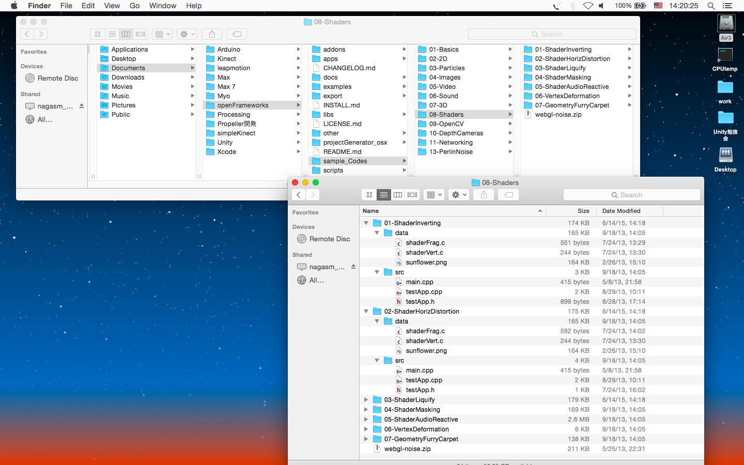Click the back arrow in front window

point(299,195)
